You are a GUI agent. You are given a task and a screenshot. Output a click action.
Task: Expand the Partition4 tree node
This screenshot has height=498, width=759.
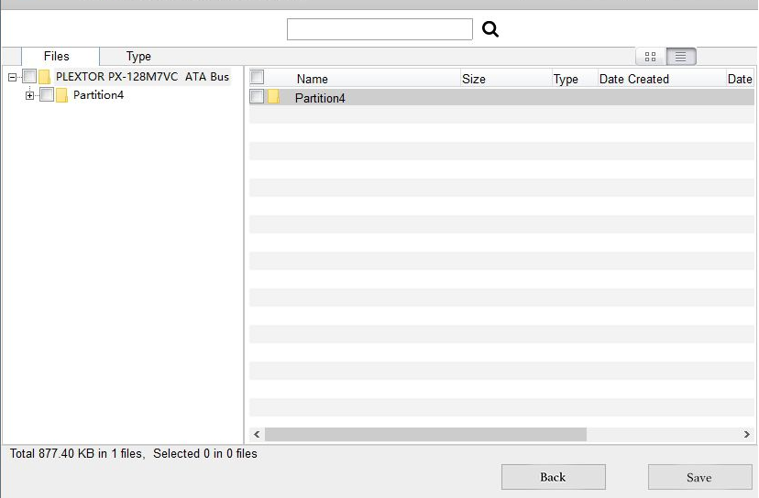coord(29,95)
